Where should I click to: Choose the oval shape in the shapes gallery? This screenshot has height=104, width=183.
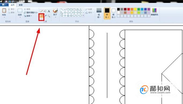tap(68, 10)
